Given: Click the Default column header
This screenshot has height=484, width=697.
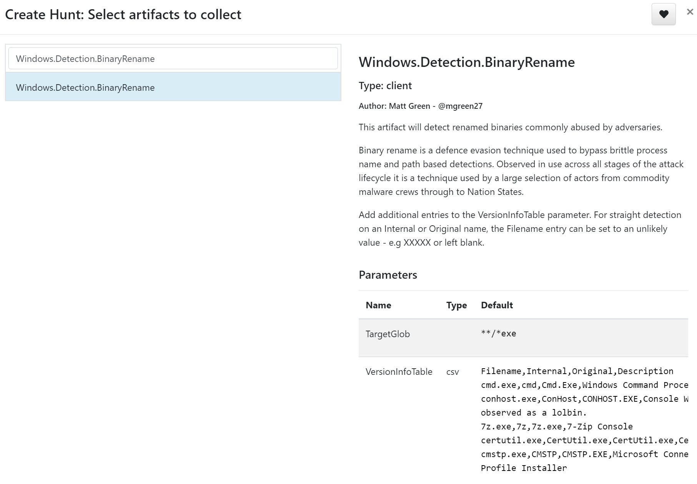Looking at the screenshot, I should click(497, 305).
